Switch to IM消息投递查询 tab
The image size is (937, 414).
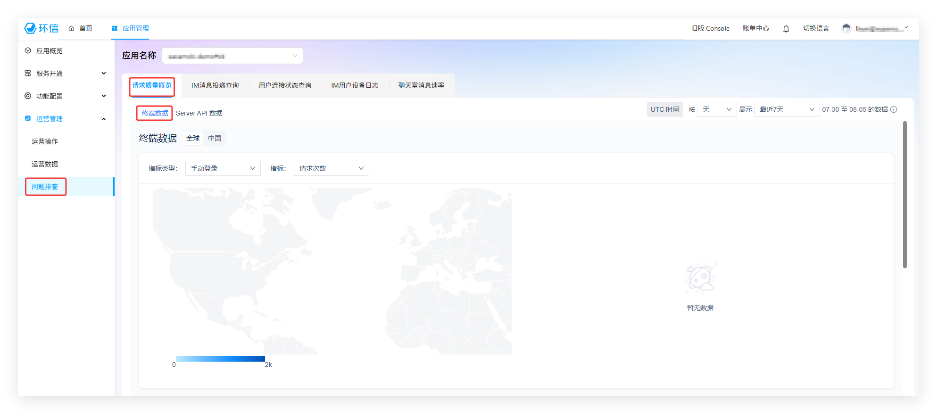point(215,85)
